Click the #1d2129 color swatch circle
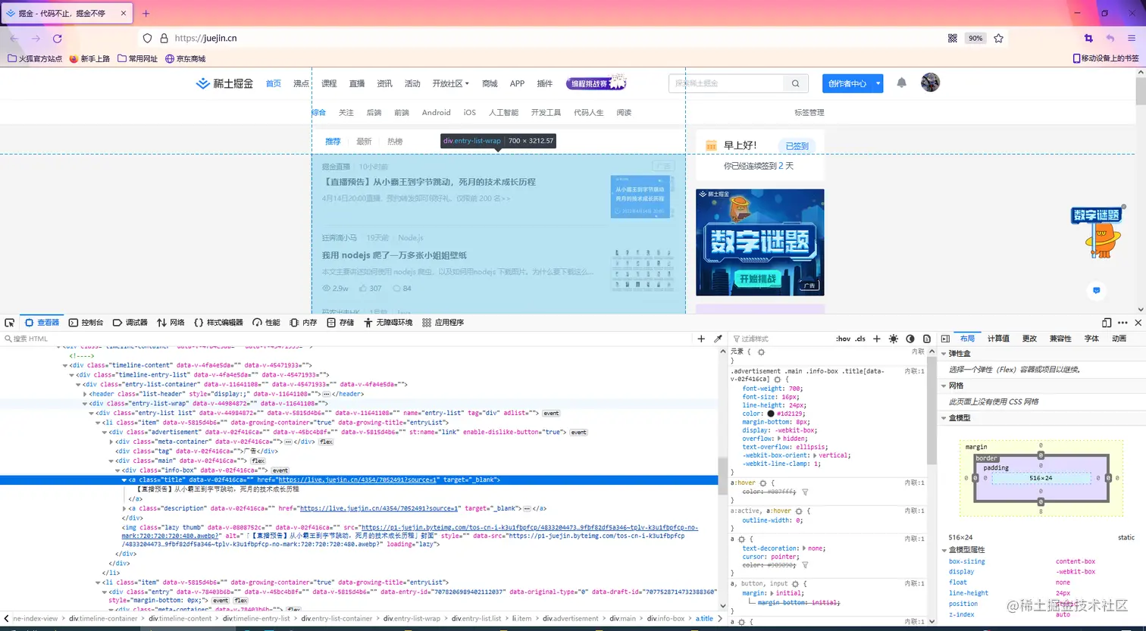This screenshot has height=631, width=1146. (x=770, y=414)
